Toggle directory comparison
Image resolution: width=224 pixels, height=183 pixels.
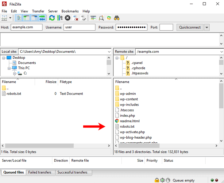101,18
